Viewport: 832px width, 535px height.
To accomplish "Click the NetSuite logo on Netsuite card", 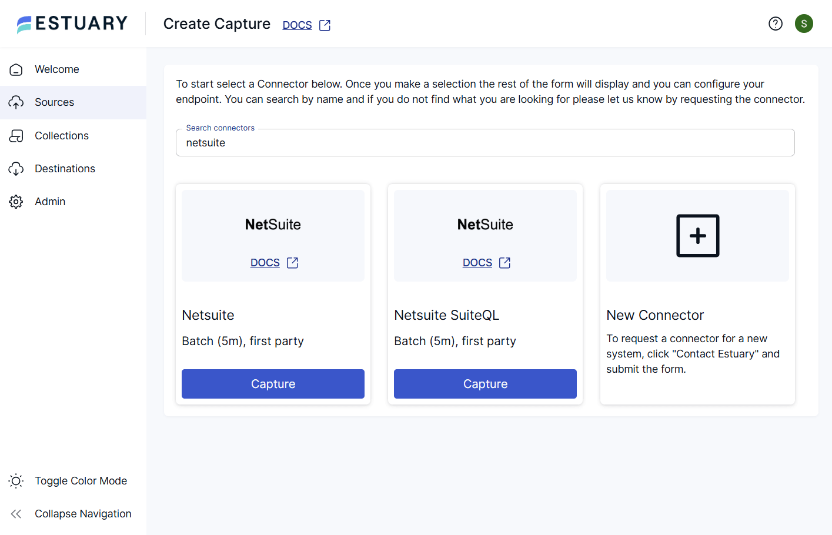I will (273, 225).
